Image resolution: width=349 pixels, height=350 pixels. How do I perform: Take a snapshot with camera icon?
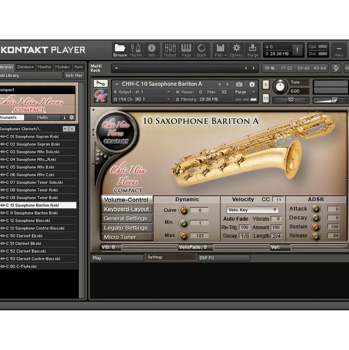239,84
